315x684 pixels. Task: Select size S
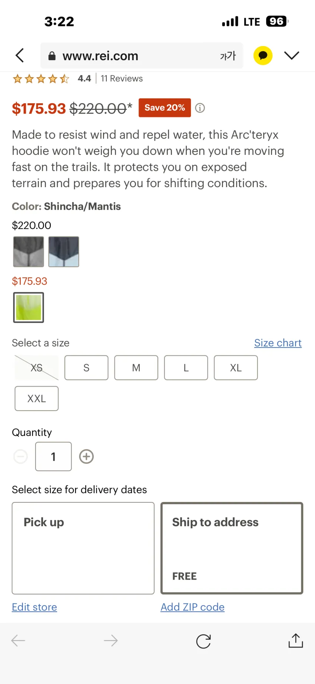point(86,368)
